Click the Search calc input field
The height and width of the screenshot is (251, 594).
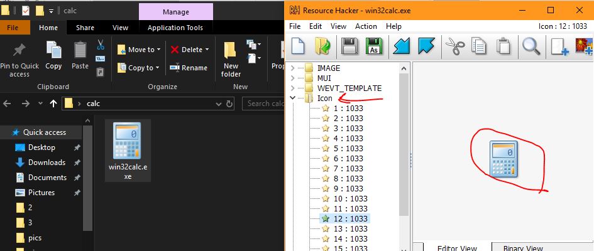(263, 104)
